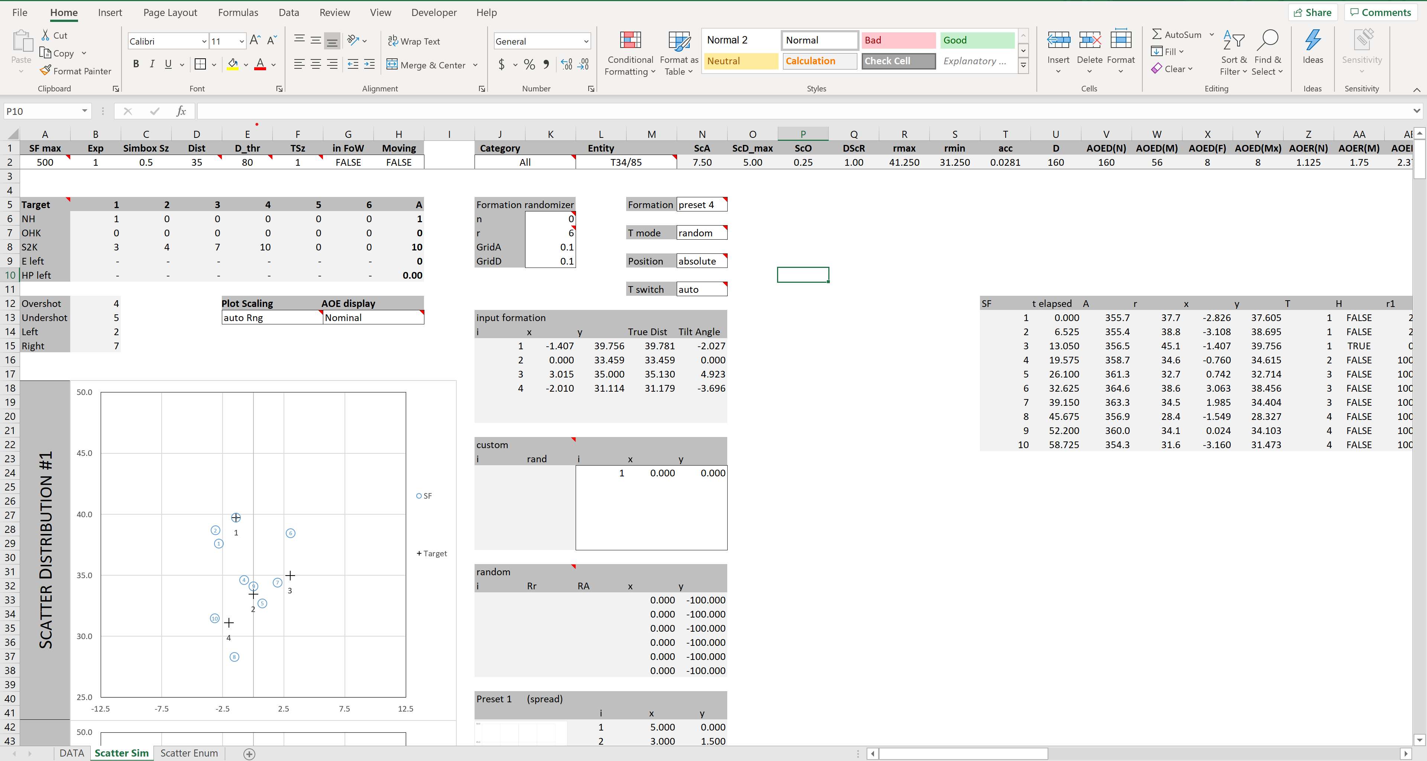Click the Insert Cells icon
Image resolution: width=1427 pixels, height=761 pixels.
tap(1058, 41)
